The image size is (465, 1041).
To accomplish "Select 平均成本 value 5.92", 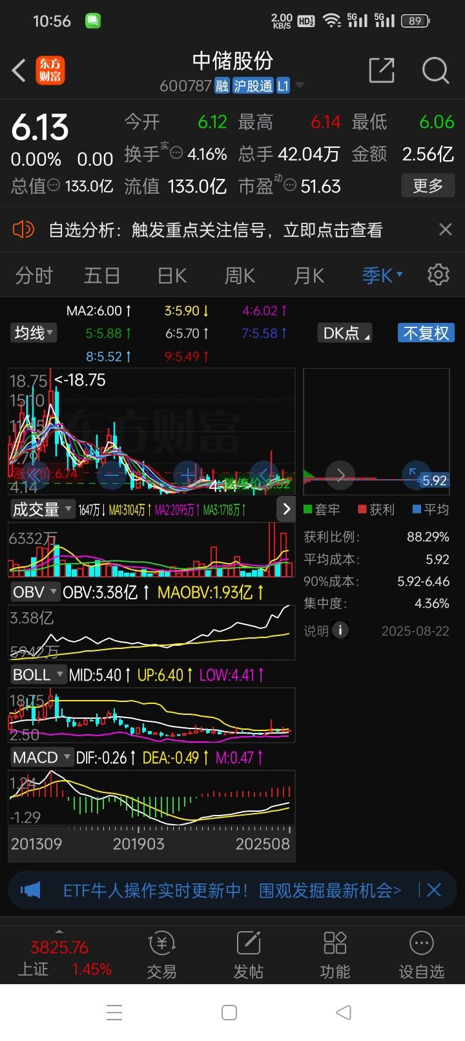I will point(437,559).
